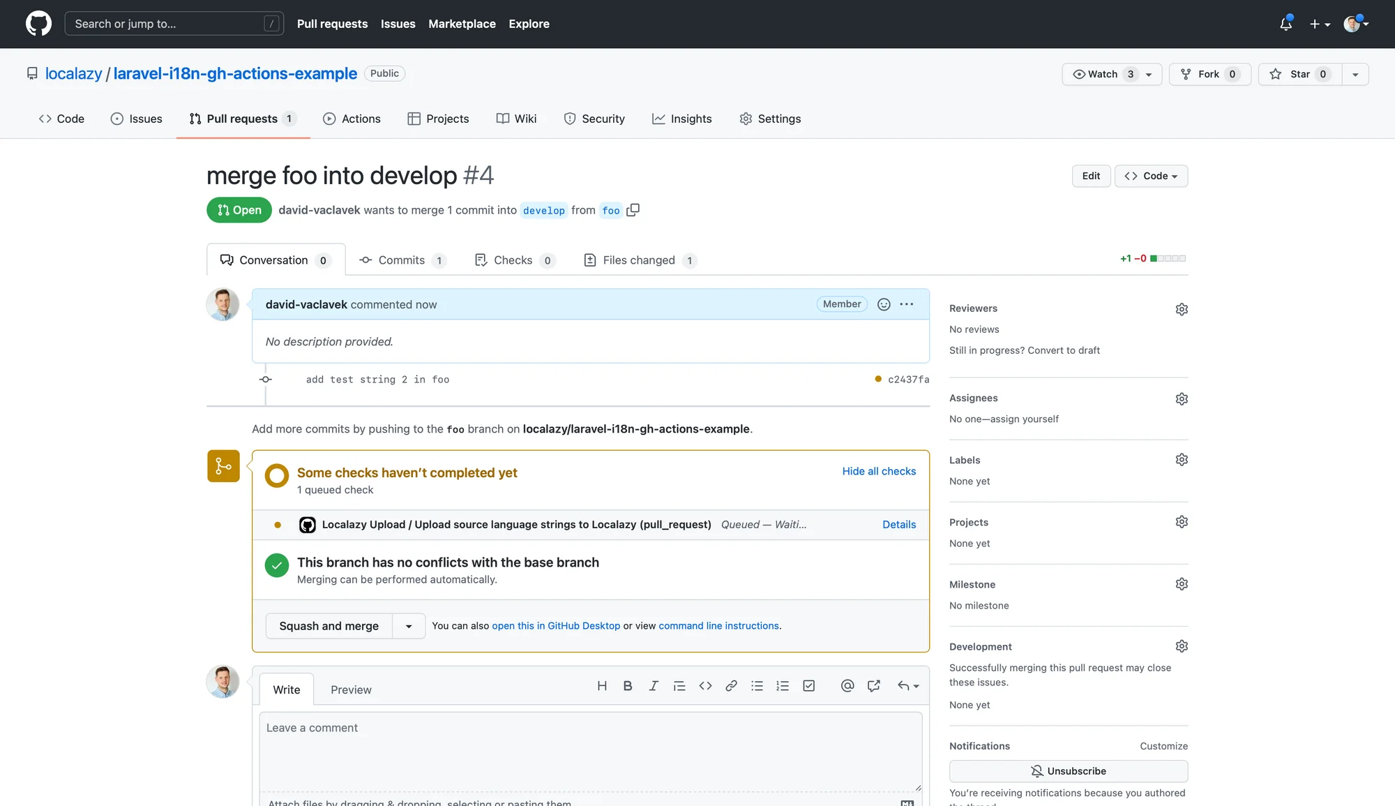The width and height of the screenshot is (1395, 806).
Task: Click the Reviewers gear icon
Action: [1182, 309]
